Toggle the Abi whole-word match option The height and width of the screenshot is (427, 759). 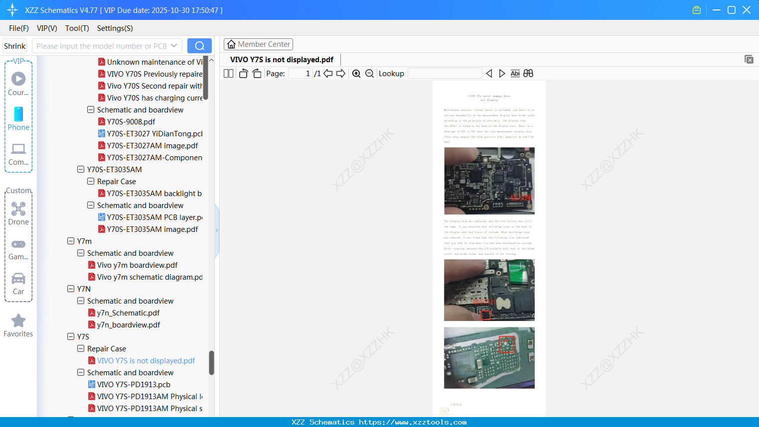click(515, 74)
